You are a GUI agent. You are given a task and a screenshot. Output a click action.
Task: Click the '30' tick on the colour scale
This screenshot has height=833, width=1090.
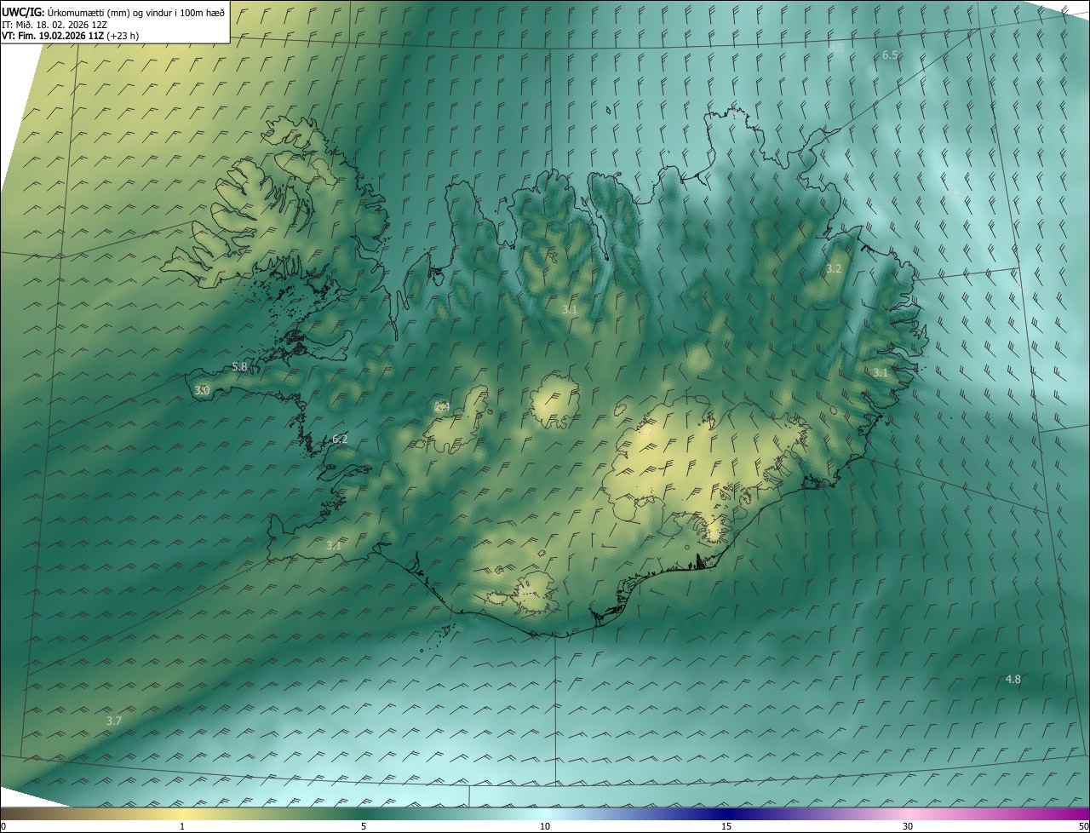coord(908,826)
